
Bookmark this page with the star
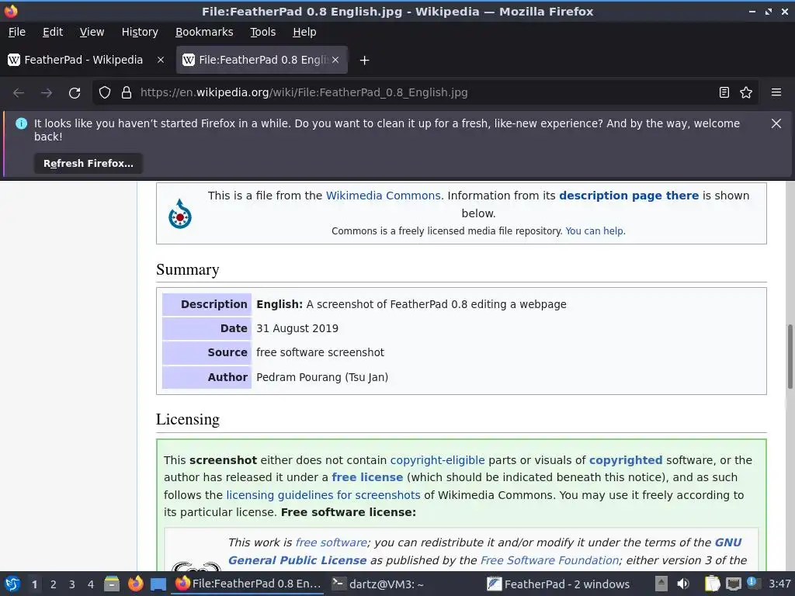click(746, 93)
